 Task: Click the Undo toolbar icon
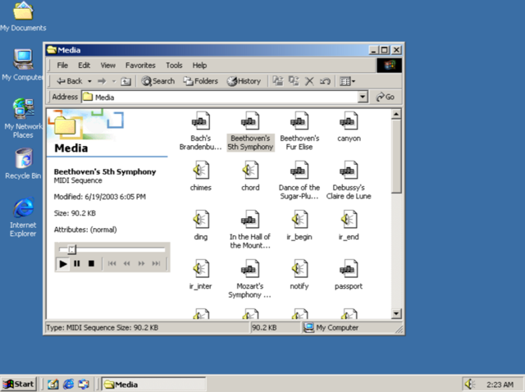(325, 81)
